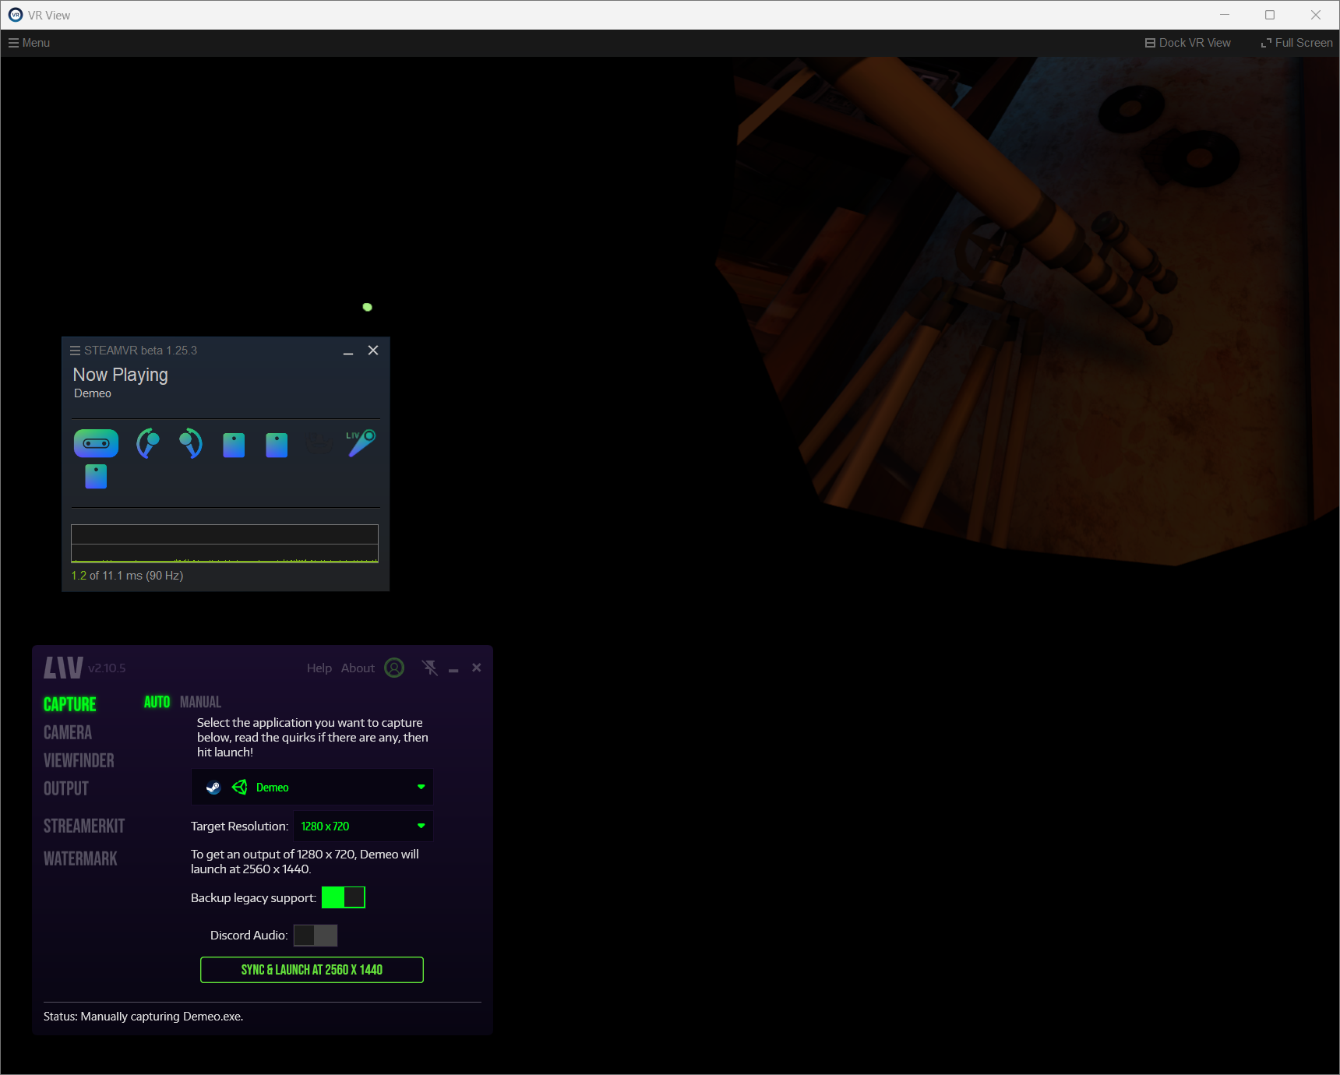
Task: Go to the Streamerkit section
Action: pos(84,826)
